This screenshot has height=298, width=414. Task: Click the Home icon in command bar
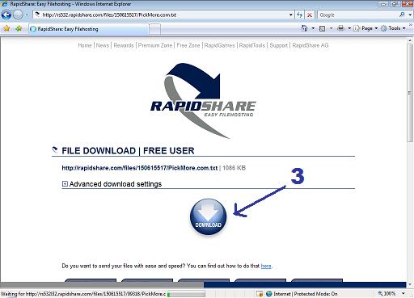[304, 28]
